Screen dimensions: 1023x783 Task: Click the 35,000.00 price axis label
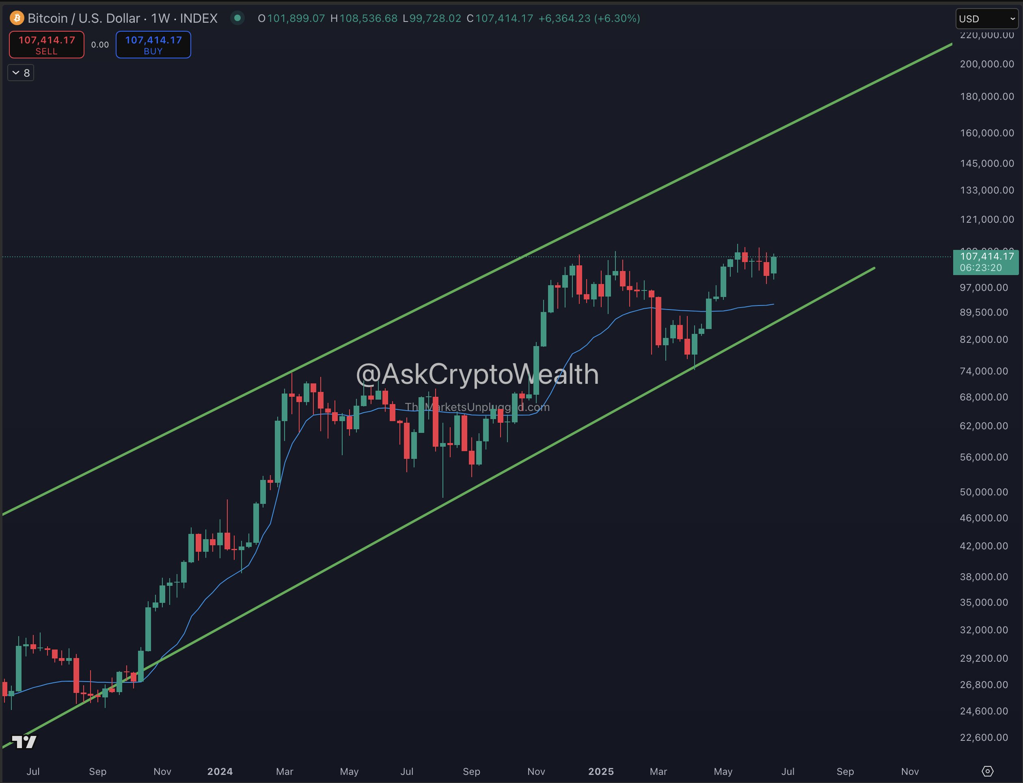pos(984,602)
